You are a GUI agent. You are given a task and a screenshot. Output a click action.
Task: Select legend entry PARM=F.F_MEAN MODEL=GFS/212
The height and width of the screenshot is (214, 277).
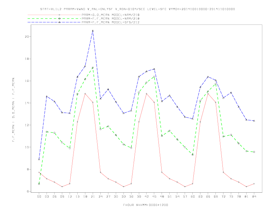point(111,22)
